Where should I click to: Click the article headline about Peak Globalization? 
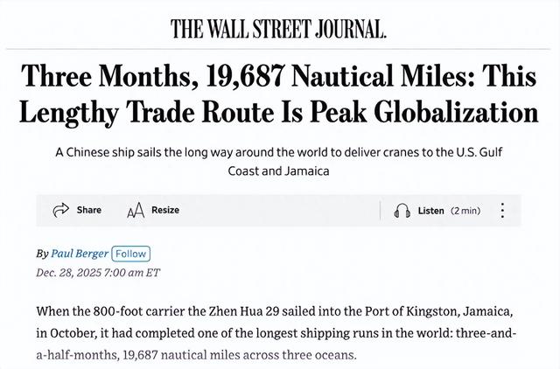tap(280, 94)
